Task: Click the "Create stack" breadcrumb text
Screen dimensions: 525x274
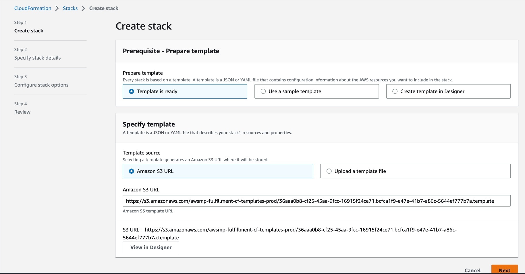Action: (104, 8)
